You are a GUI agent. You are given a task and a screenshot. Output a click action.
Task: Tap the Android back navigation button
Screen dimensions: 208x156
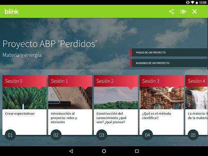pos(71,151)
